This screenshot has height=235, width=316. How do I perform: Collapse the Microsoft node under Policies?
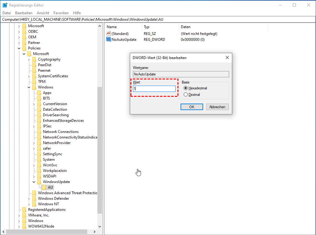click(x=24, y=54)
